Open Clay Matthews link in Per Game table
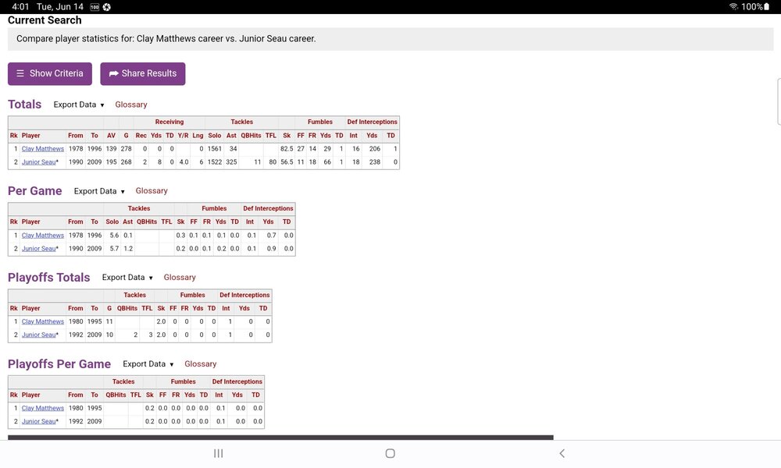Viewport: 781px width, 468px height. [43, 236]
